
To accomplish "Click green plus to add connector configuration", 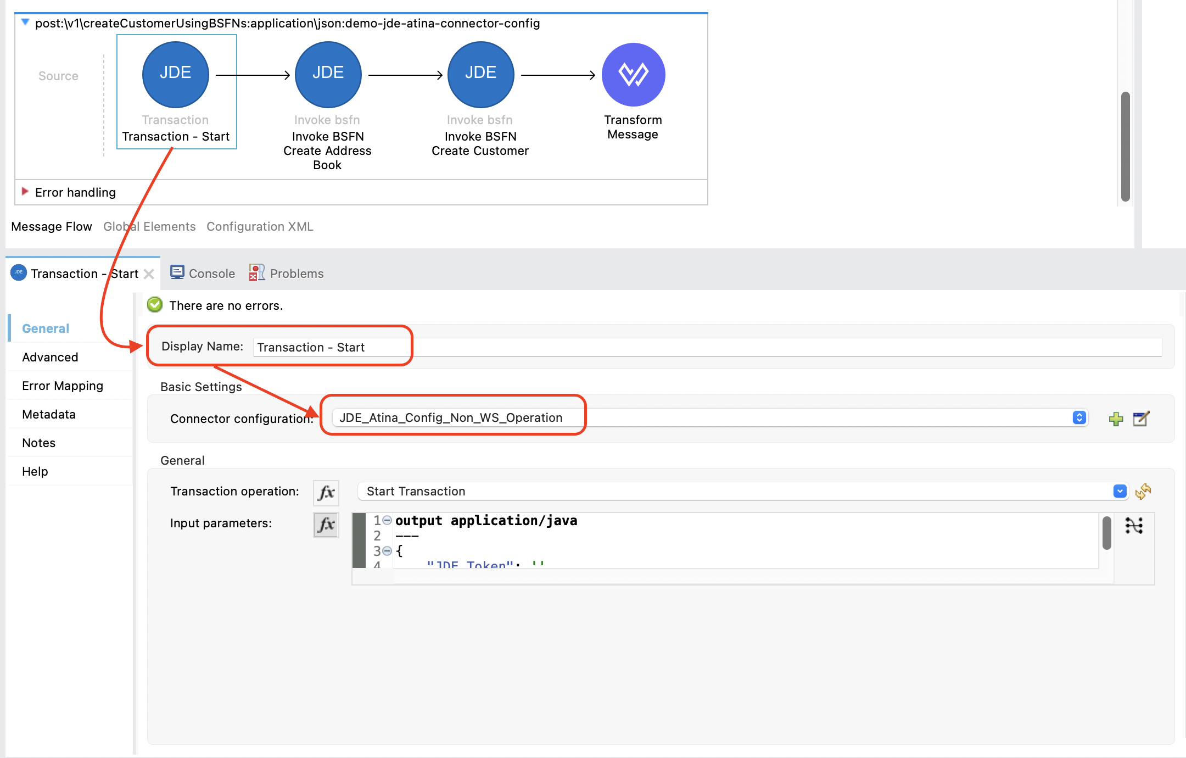I will (1116, 419).
